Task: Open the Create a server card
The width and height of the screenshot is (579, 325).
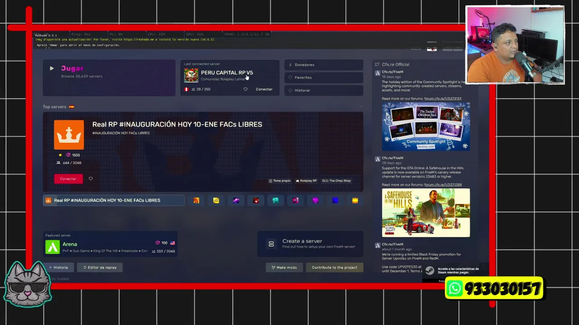Action: [x=310, y=244]
